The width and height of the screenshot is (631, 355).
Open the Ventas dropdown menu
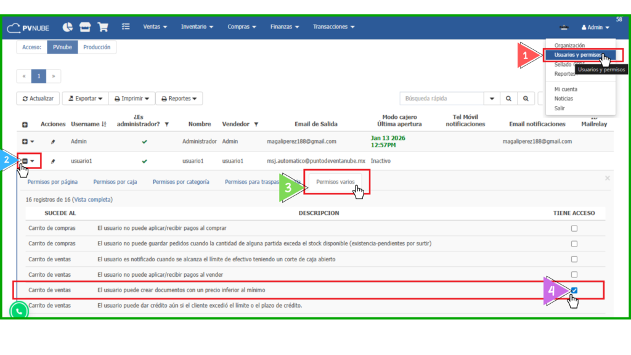(155, 27)
